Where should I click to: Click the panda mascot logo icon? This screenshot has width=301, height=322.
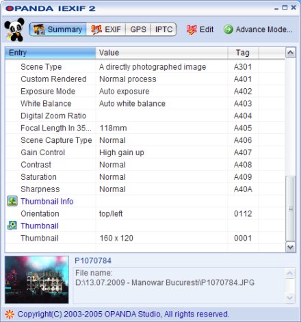point(14,29)
